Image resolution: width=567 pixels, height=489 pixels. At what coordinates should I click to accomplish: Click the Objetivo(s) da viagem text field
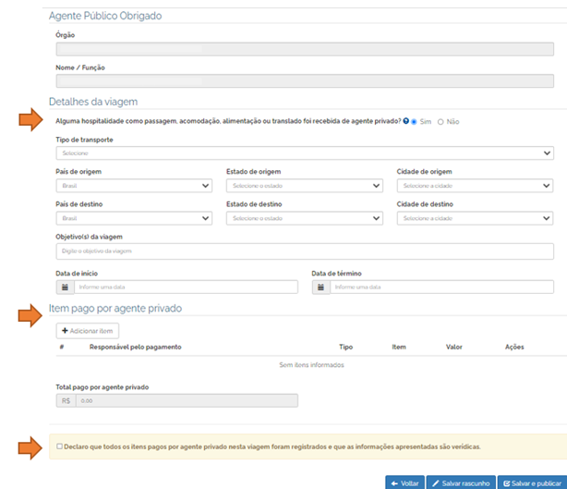(305, 251)
